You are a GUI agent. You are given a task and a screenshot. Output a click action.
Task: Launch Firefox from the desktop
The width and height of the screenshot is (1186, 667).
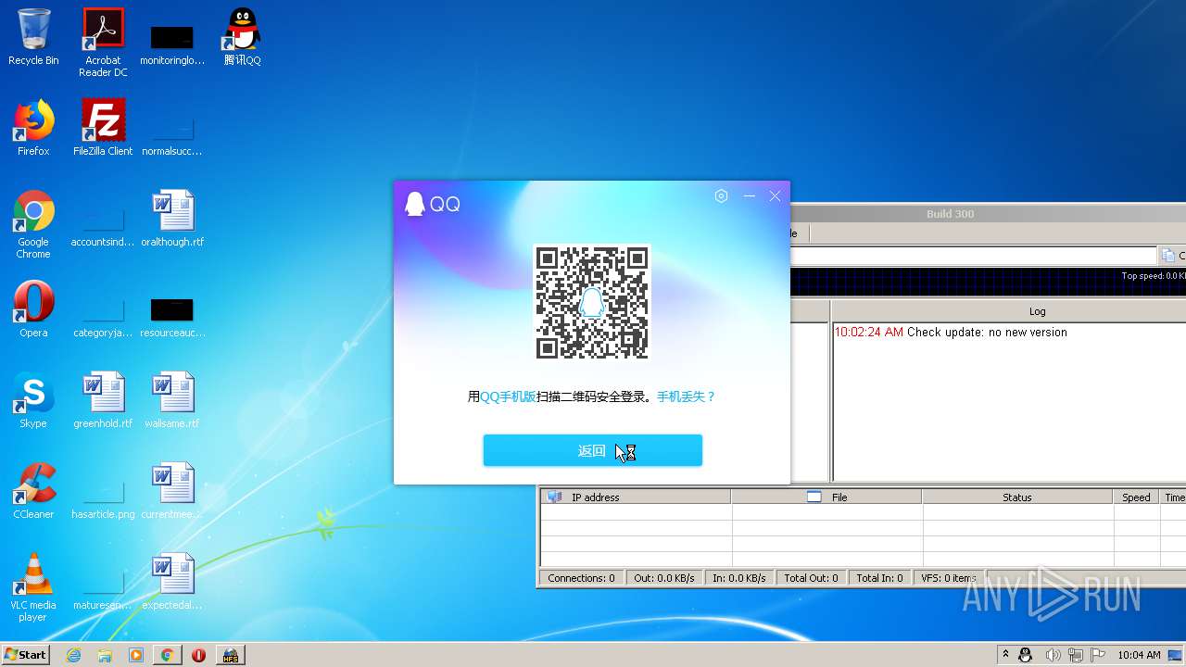pos(33,128)
